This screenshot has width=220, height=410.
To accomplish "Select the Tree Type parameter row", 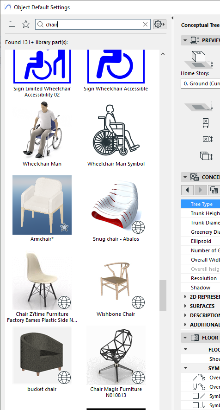I will click(x=200, y=204).
